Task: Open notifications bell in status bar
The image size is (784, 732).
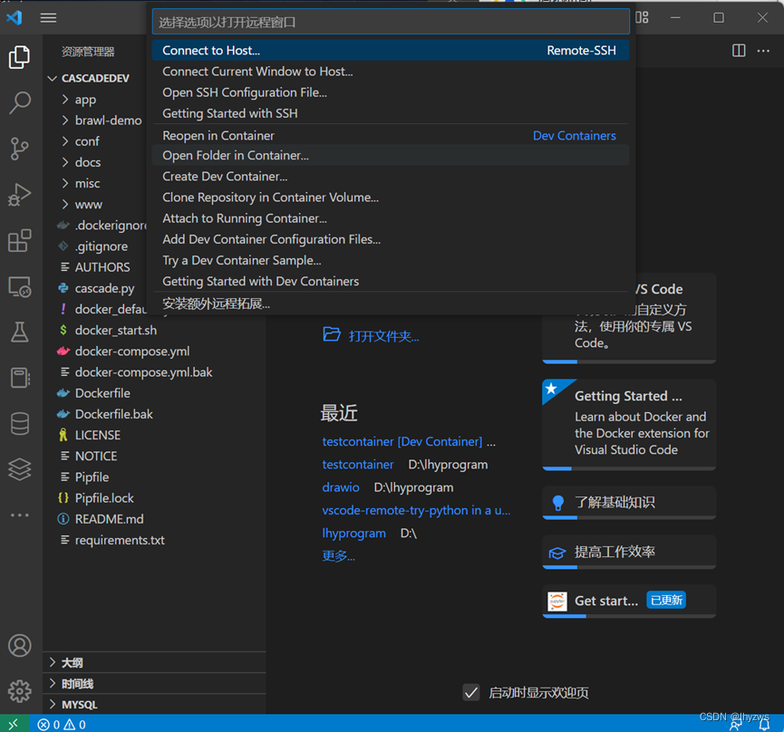Action: 764,726
